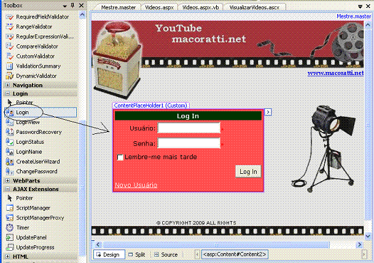Select the PasswordRecovery control icon
The image size is (374, 263).
pos(10,132)
